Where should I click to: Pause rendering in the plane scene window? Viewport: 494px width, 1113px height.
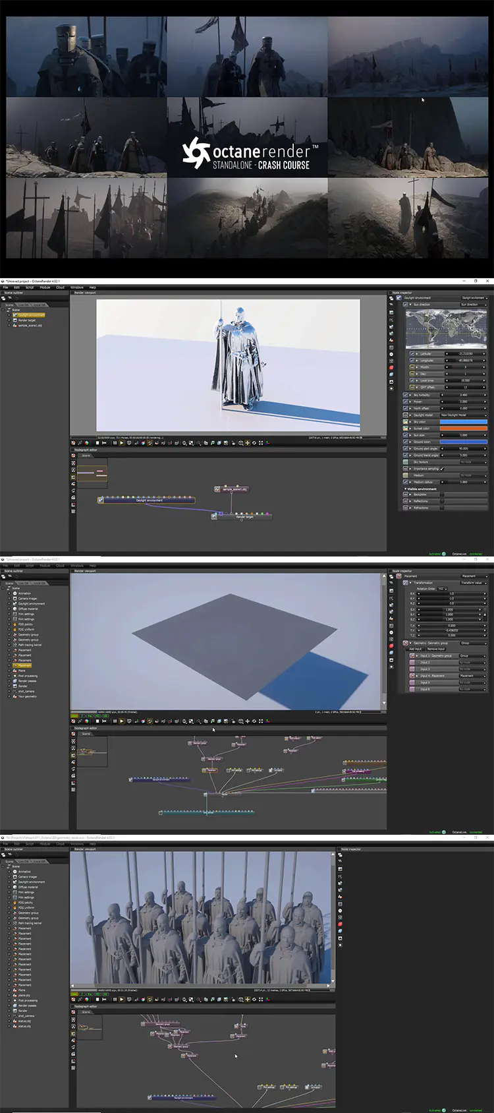tap(115, 721)
